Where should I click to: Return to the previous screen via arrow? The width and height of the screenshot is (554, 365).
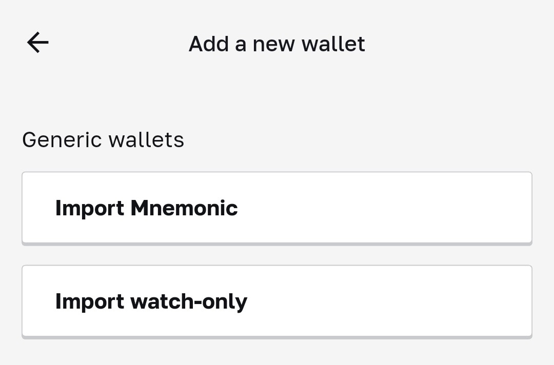[x=38, y=43]
